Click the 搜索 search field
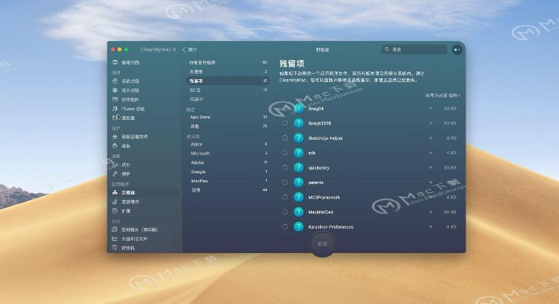Image resolution: width=559 pixels, height=304 pixels. tap(414, 49)
